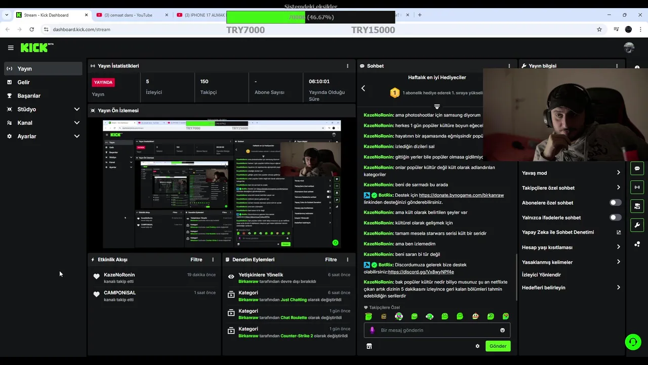Click the first green emote with a halo
The image size is (648, 365).
point(369,316)
